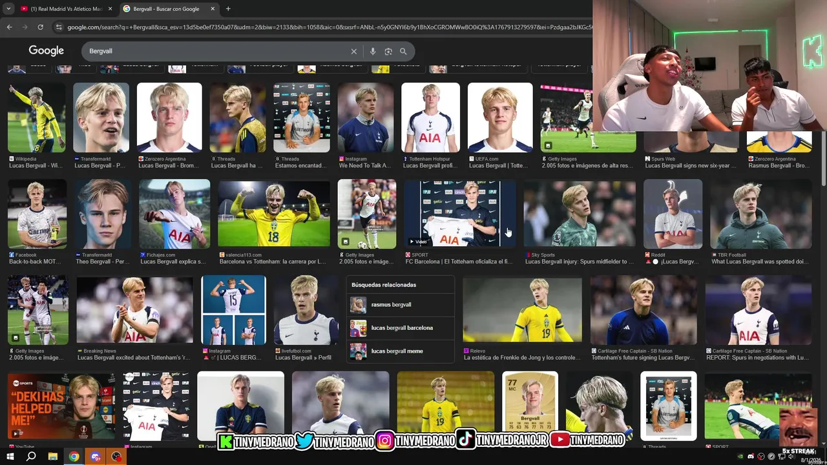Open livefutbol.com Lucas Bergvall Perfil image

(306, 310)
